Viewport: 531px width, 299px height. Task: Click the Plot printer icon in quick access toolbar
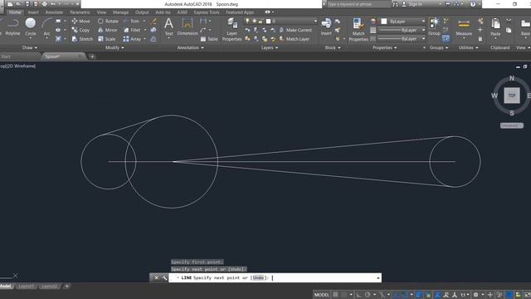[44, 4]
